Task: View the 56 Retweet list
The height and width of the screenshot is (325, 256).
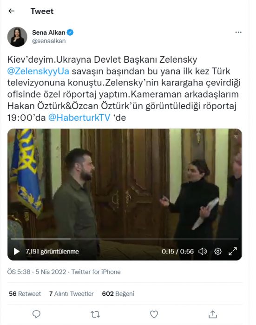Action: pos(25,294)
